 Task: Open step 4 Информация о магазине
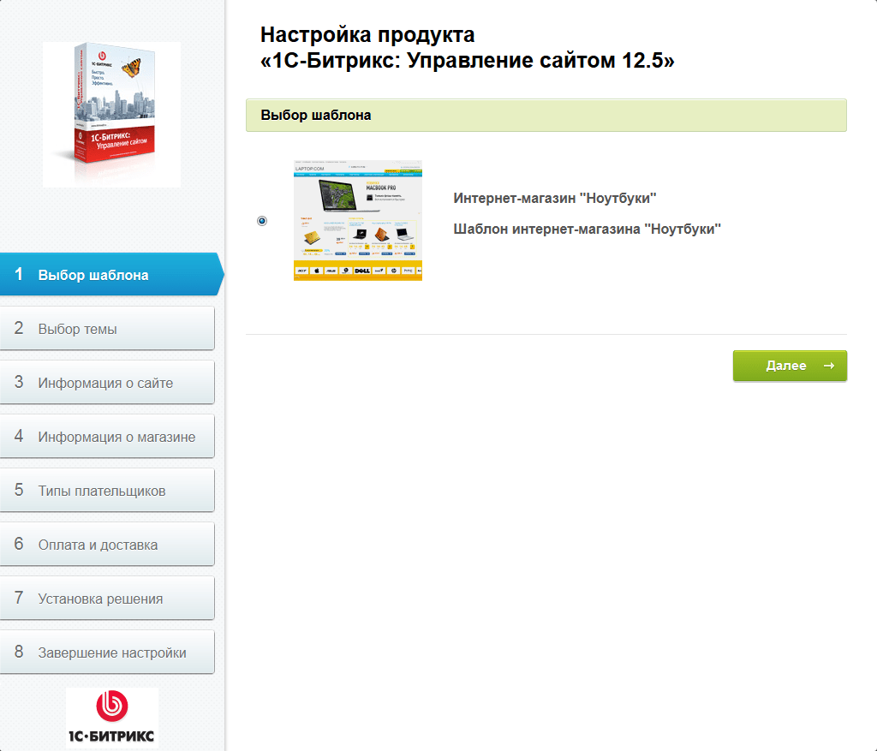(x=107, y=436)
